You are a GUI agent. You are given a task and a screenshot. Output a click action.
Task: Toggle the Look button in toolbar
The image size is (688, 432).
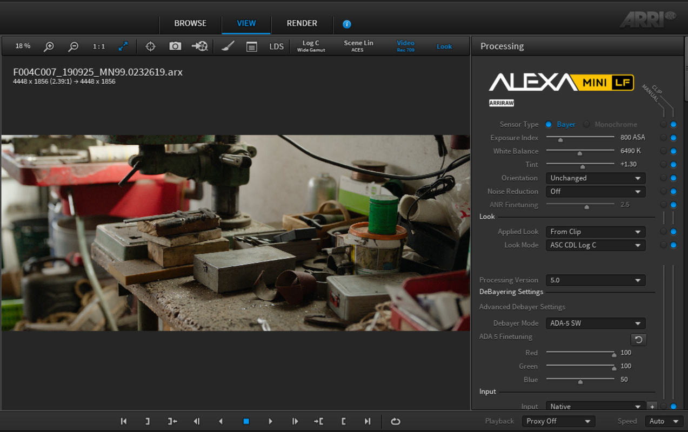[x=444, y=46]
